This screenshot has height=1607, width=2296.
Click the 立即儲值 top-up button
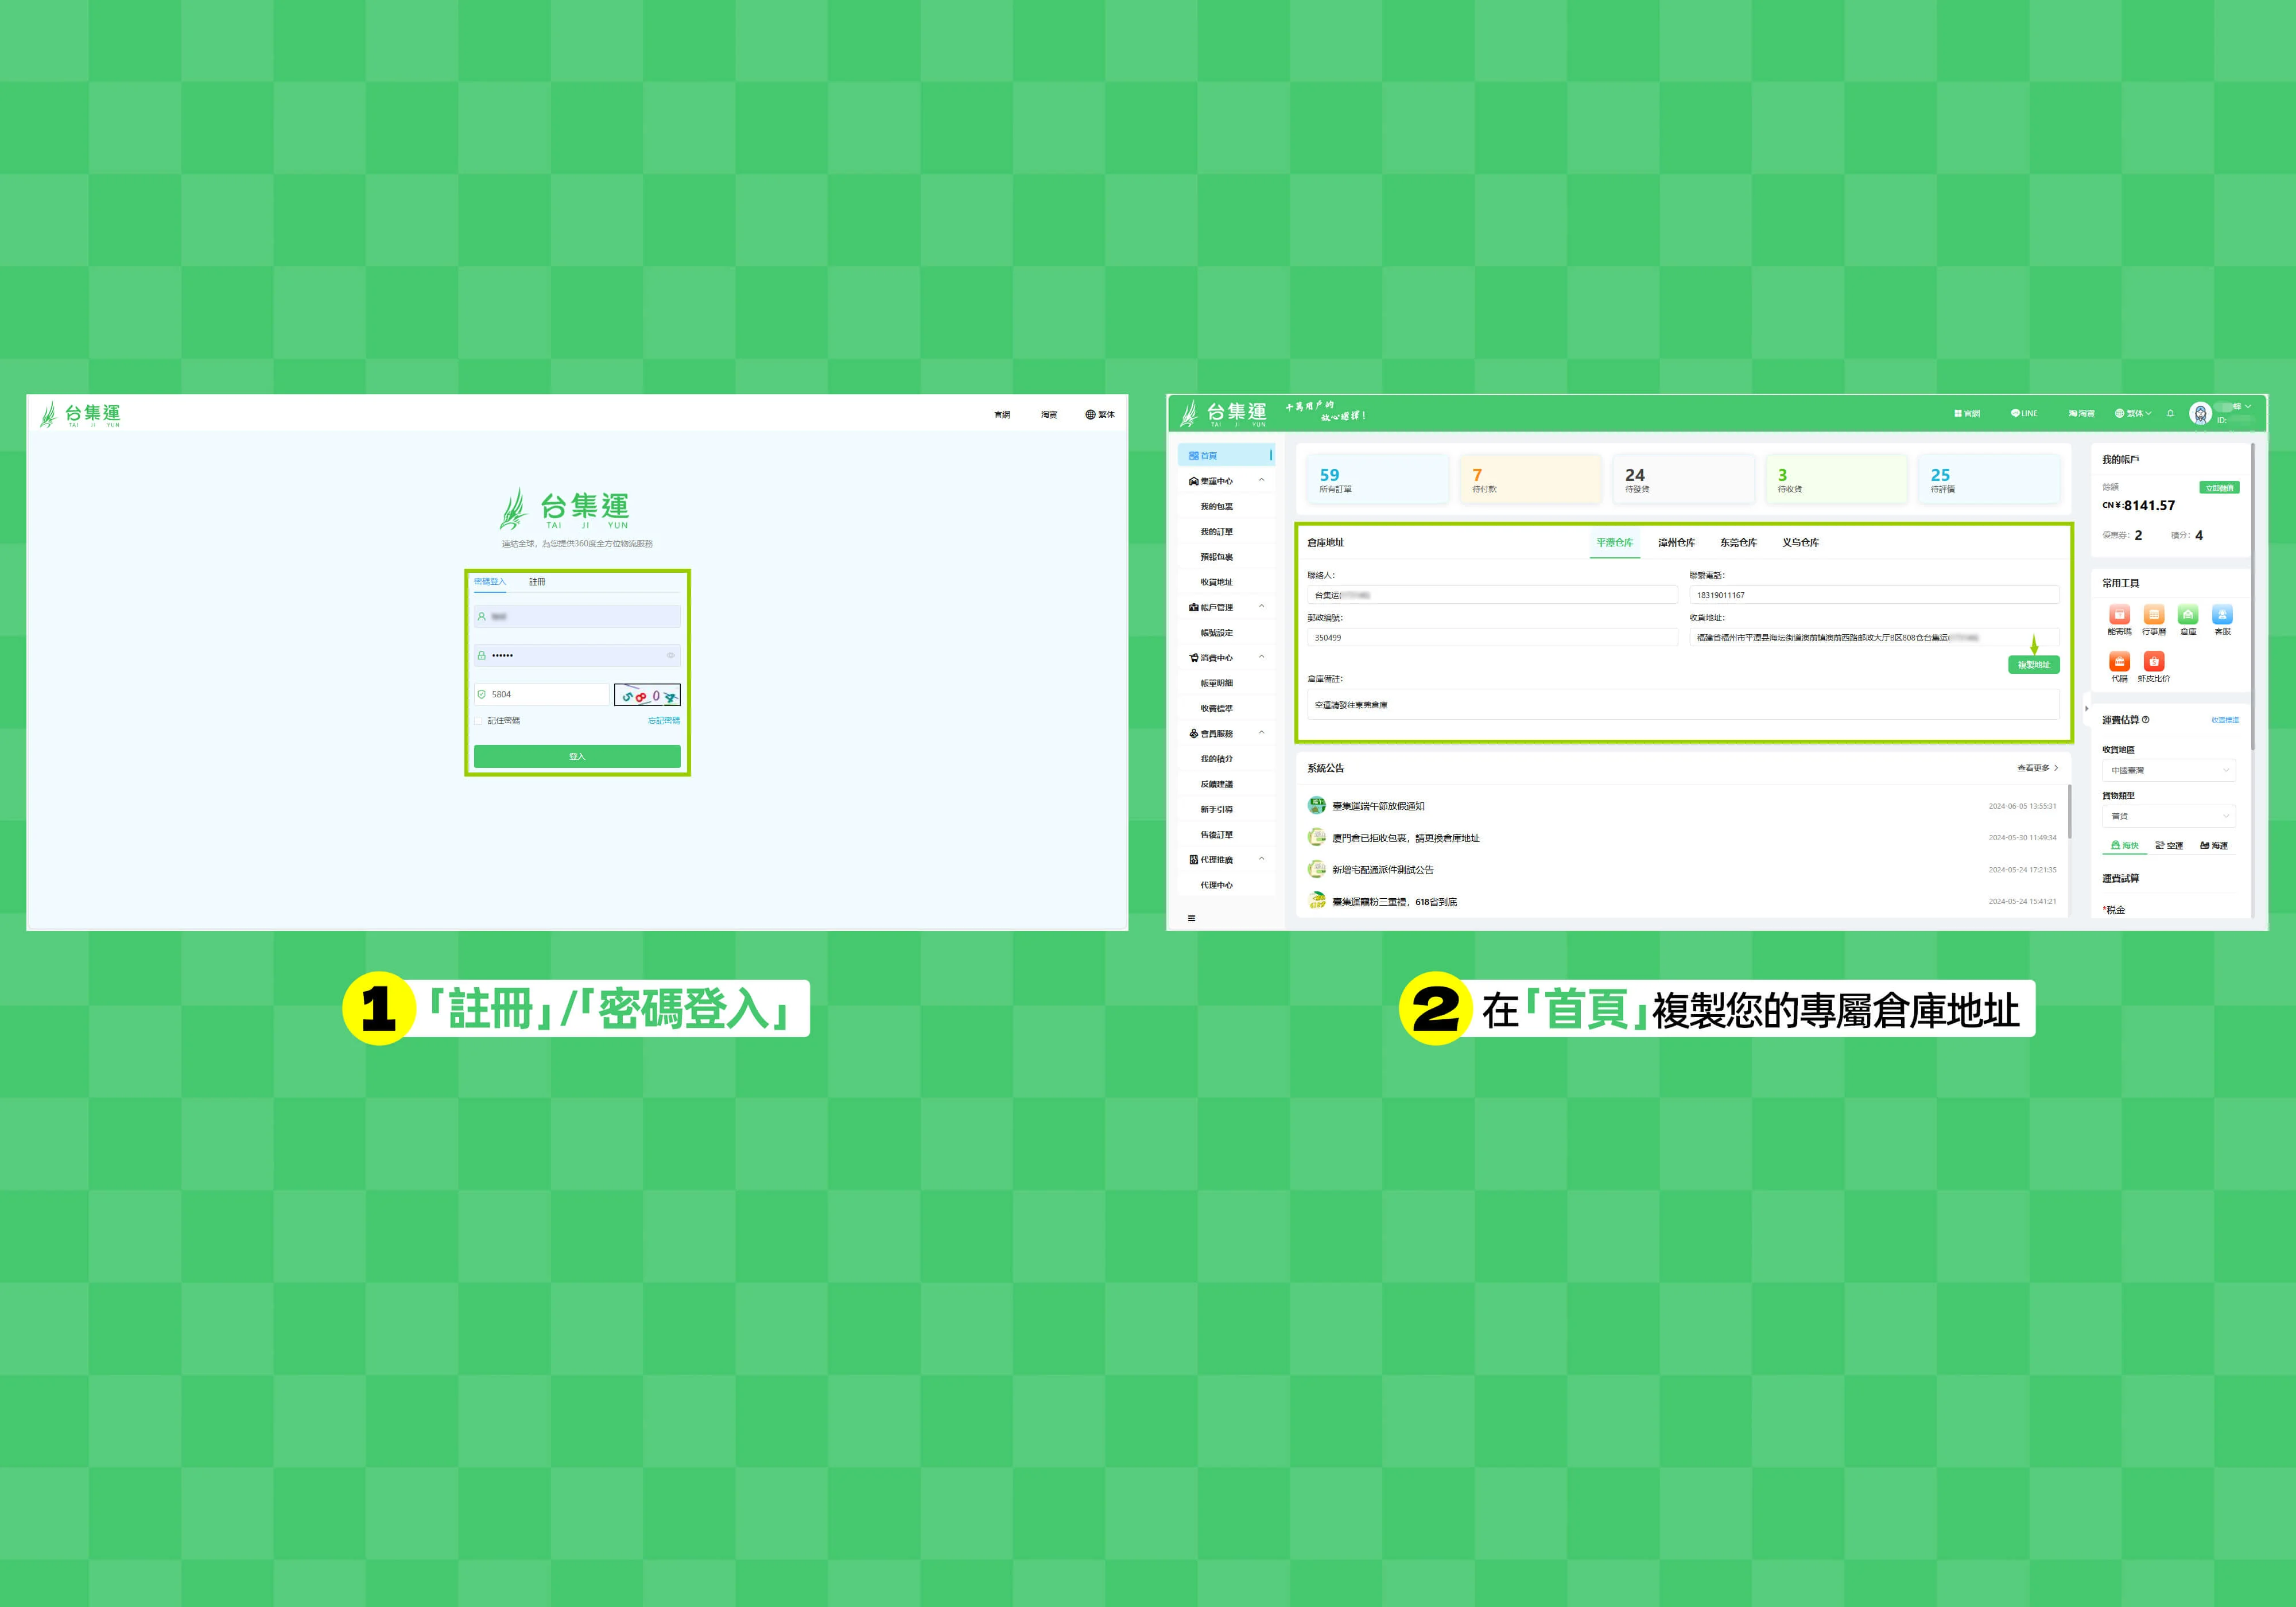click(2219, 488)
